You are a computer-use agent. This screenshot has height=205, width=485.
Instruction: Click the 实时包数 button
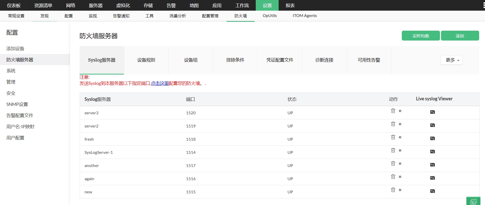pos(421,36)
